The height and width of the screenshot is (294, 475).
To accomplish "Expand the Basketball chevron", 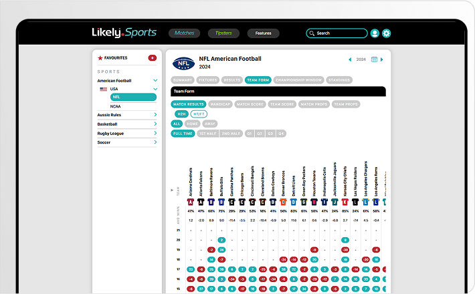I will 155,124.
